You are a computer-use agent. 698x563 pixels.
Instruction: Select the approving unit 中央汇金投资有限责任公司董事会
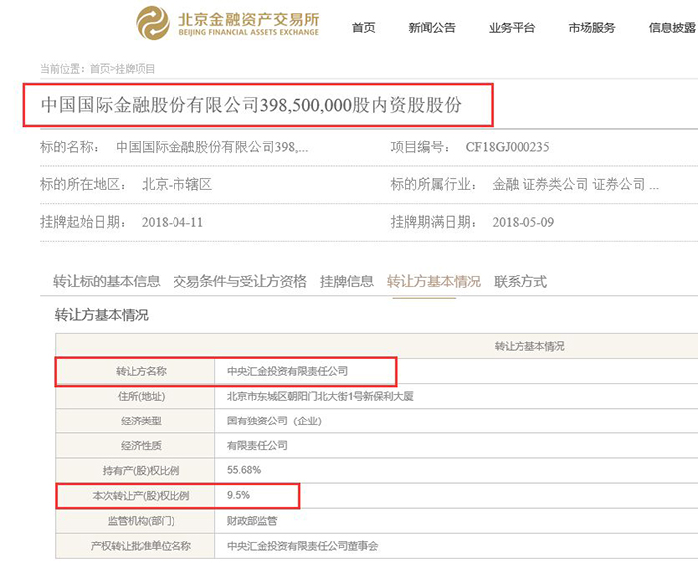pyautogui.click(x=302, y=546)
